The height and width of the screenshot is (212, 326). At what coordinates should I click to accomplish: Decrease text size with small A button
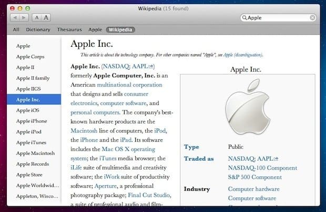point(37,18)
